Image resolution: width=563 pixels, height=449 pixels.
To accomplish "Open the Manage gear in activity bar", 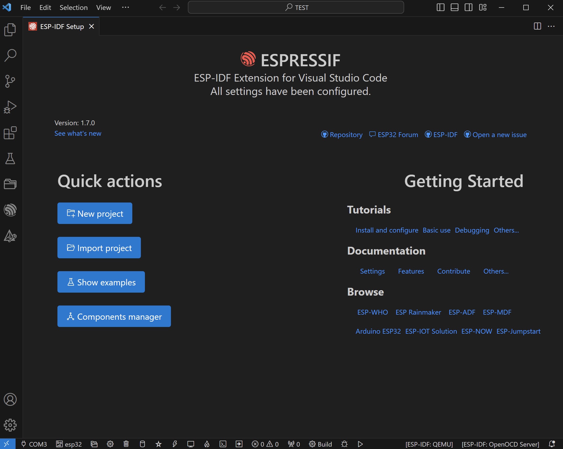I will click(10, 425).
